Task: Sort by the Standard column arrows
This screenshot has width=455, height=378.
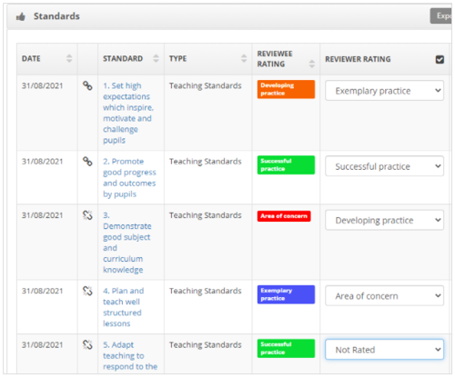Action: pos(156,58)
